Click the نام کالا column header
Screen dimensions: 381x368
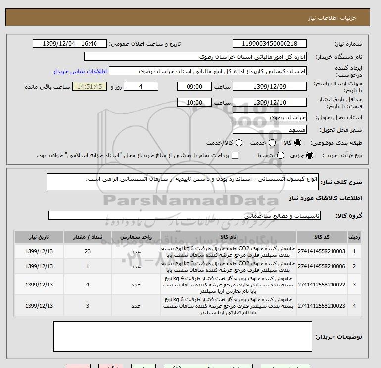[228, 237]
